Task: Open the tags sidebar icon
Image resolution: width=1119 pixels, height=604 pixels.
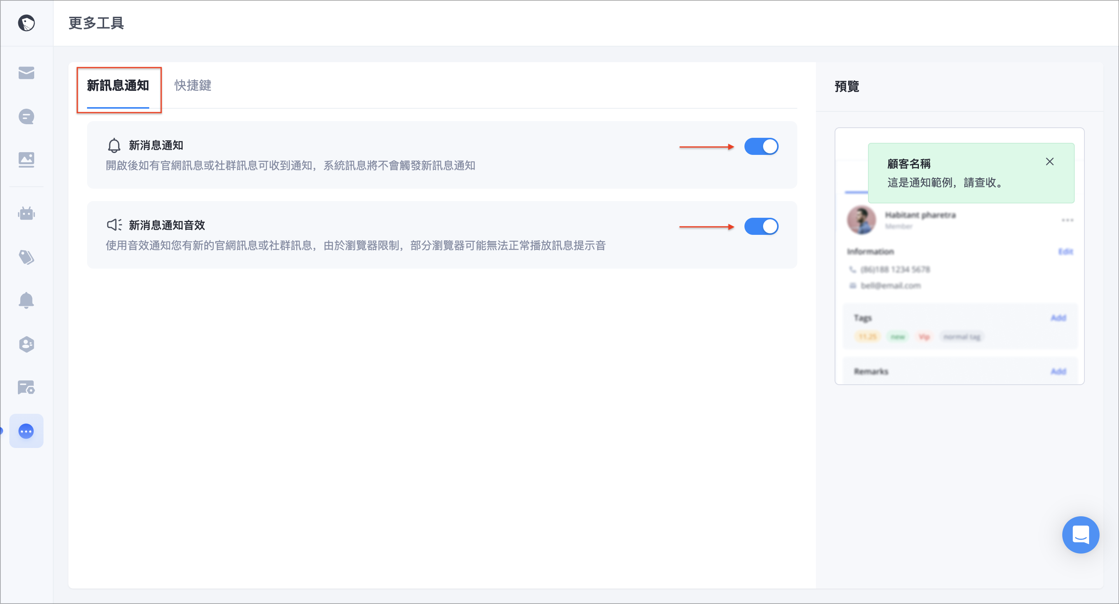Action: [26, 257]
